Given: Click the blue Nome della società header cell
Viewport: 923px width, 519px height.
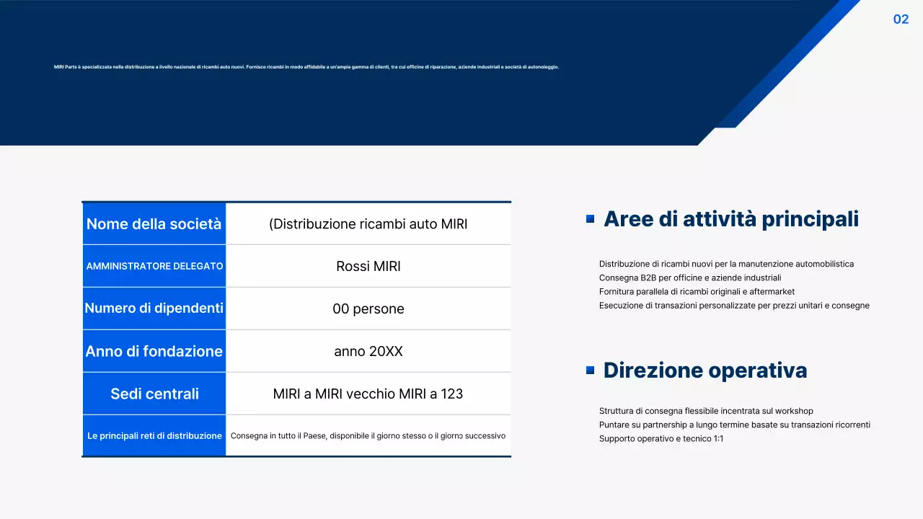Looking at the screenshot, I should (154, 223).
